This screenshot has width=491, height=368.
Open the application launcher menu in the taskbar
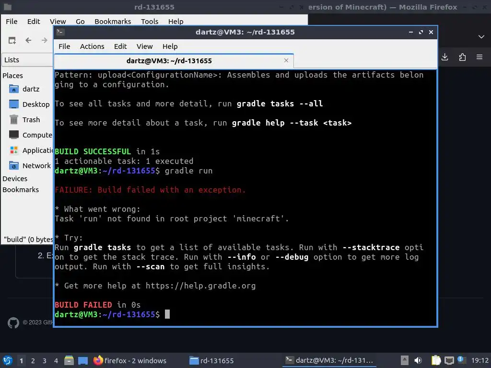[x=8, y=360]
